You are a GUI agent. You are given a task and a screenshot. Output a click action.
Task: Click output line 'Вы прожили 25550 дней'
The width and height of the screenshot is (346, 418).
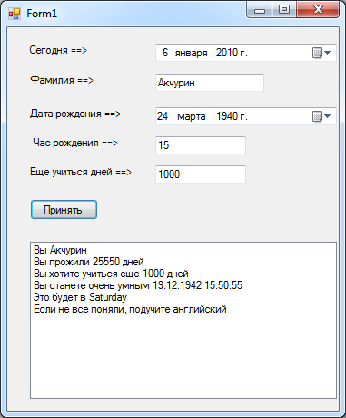(x=89, y=262)
